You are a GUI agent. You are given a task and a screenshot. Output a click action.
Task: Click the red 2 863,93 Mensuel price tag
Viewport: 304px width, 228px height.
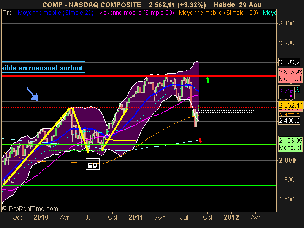290,75
